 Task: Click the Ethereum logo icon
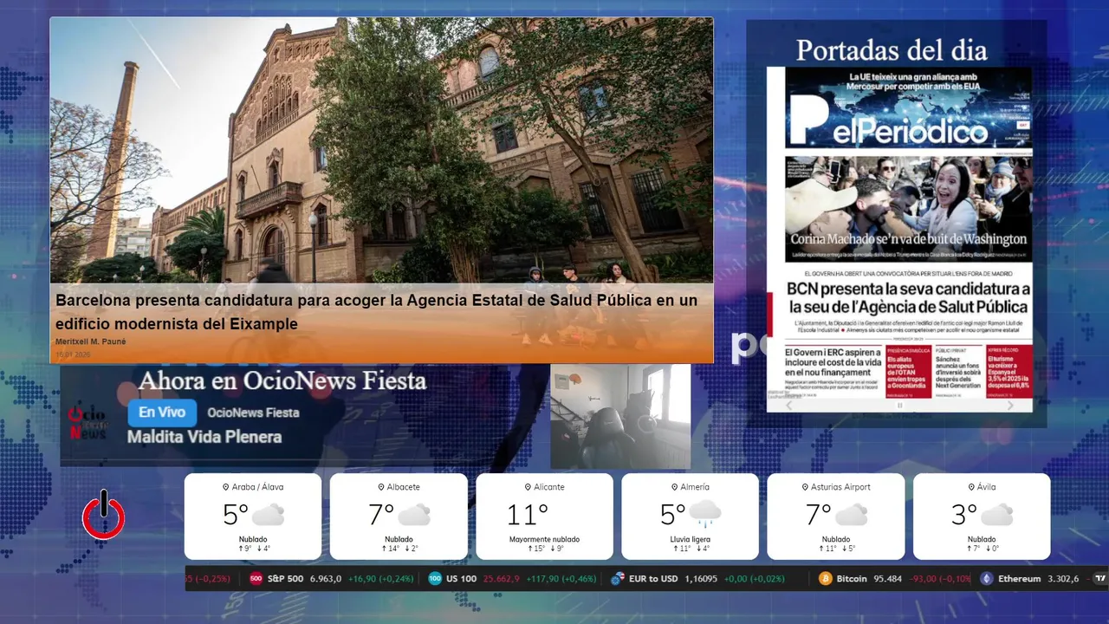[986, 578]
